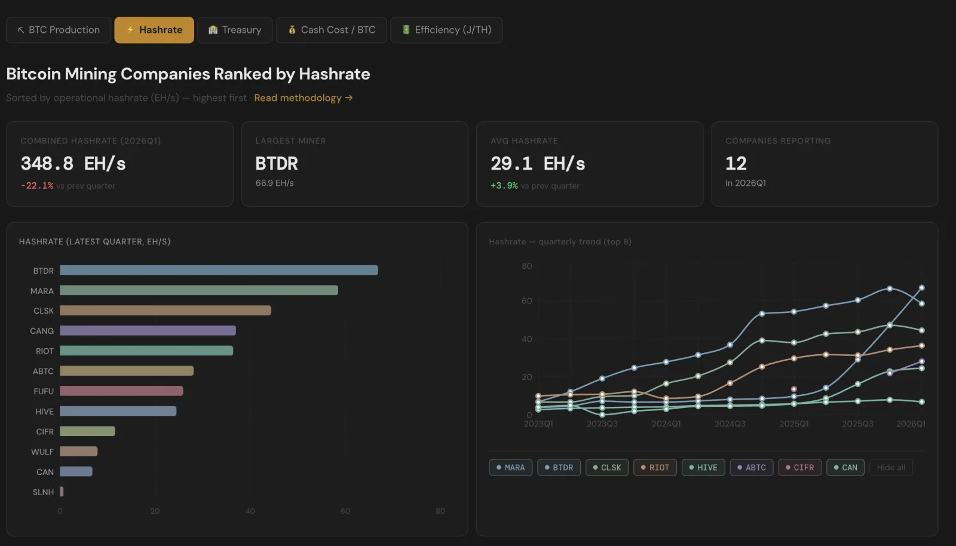Click the Avg Hashrate 29.1 EH/s value
956x546 pixels.
pos(538,164)
